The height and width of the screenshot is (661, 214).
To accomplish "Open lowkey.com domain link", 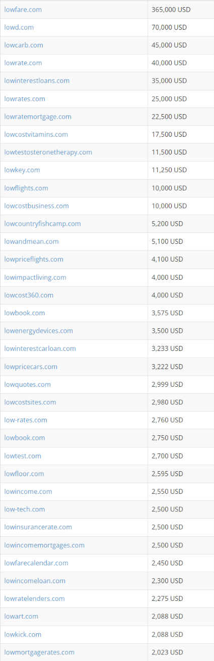I will pyautogui.click(x=22, y=170).
